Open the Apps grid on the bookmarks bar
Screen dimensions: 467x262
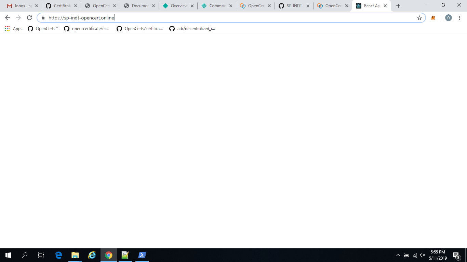(x=7, y=29)
